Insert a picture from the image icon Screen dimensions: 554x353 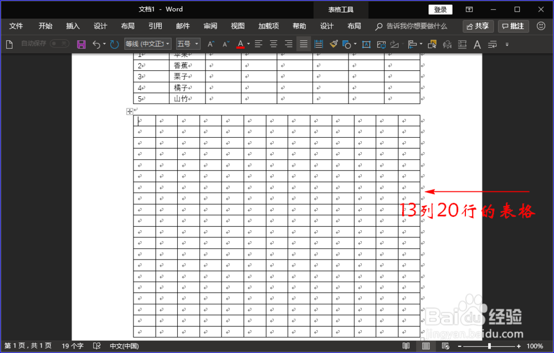381,44
